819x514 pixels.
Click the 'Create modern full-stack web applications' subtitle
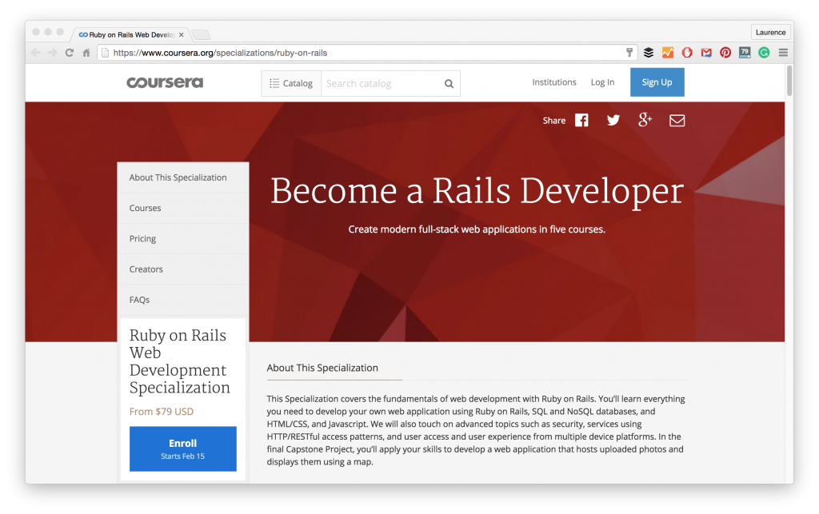point(477,229)
